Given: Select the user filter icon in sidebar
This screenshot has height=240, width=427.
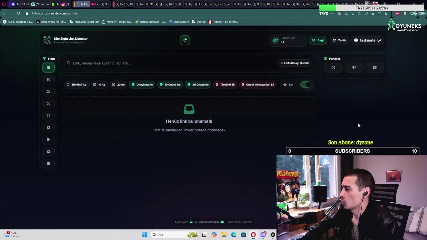Looking at the screenshot, I should pyautogui.click(x=48, y=92).
